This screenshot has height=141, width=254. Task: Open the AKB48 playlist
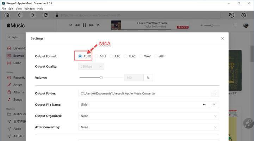tap(16, 136)
